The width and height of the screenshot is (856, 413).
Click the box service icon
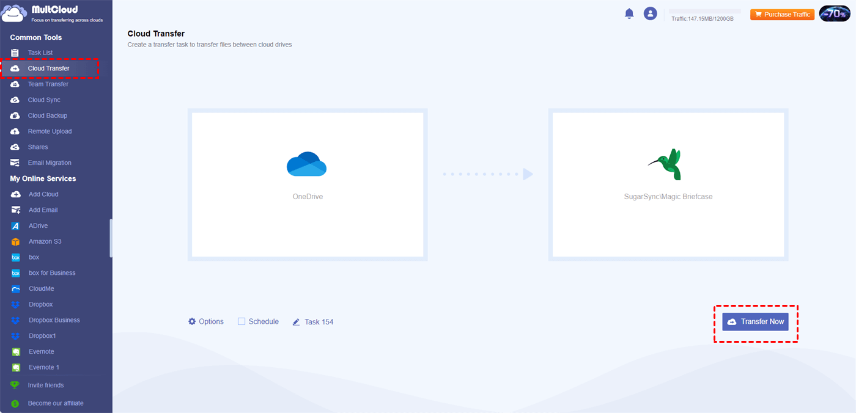[x=16, y=258]
